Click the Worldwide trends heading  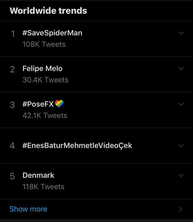(x=48, y=11)
